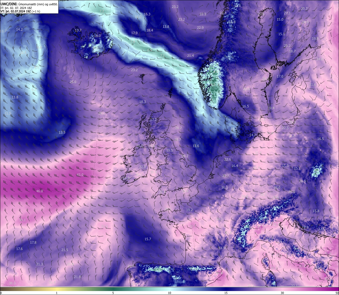The width and height of the screenshot is (339, 295).
Task: Click the 13.6 value in the North Sea
Action: point(196,146)
